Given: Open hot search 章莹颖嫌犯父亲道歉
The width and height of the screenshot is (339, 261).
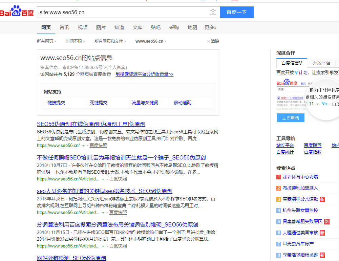Looking at the screenshot, I should pyautogui.click(x=300, y=199).
